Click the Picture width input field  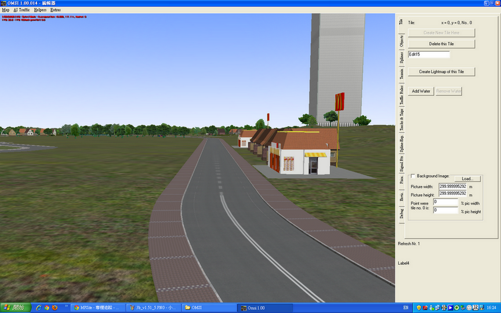pyautogui.click(x=452, y=186)
